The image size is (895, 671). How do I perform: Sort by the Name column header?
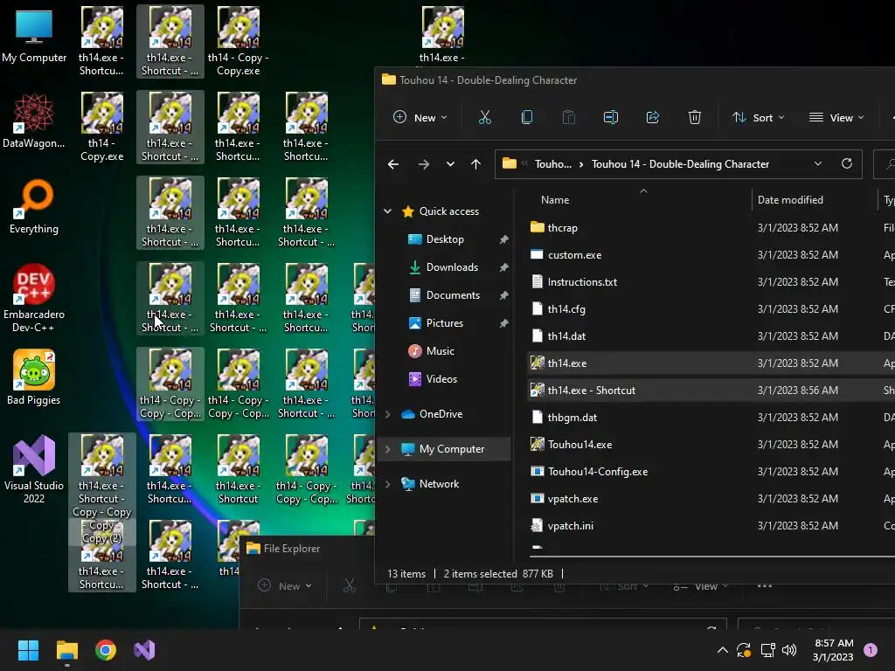pos(555,200)
